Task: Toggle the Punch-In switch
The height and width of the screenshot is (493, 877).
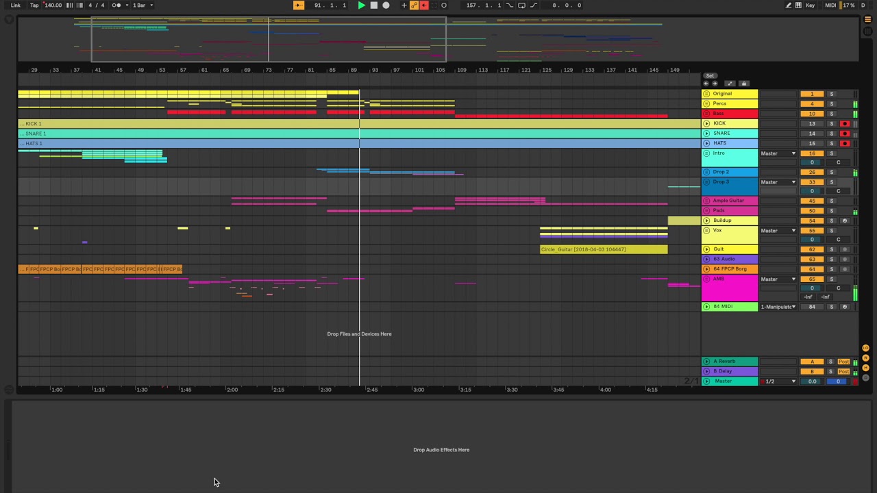Action: 510,5
